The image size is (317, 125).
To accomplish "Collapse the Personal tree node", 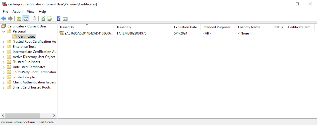I will 3,31.
